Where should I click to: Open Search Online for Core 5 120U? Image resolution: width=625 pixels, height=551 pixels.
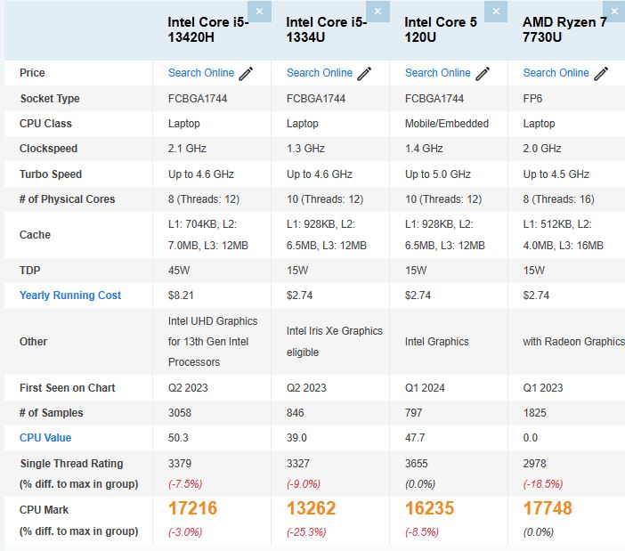point(438,73)
